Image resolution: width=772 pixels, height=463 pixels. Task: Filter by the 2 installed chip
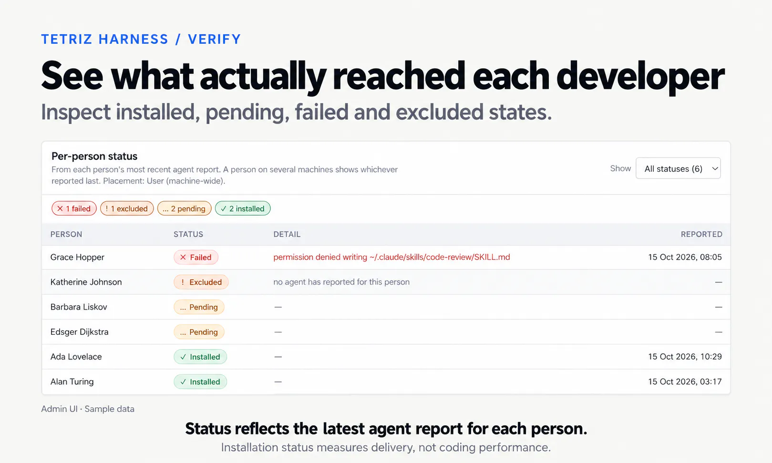tap(243, 208)
